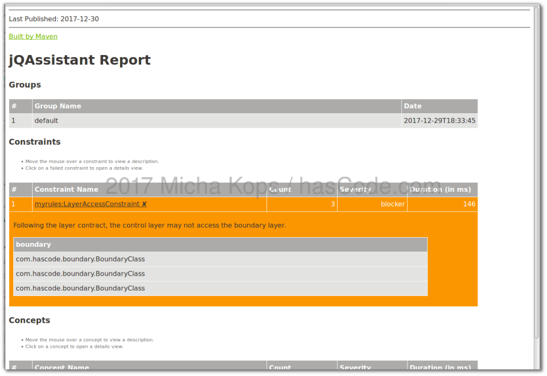
Task: Click the boundary table header
Action: click(x=34, y=244)
